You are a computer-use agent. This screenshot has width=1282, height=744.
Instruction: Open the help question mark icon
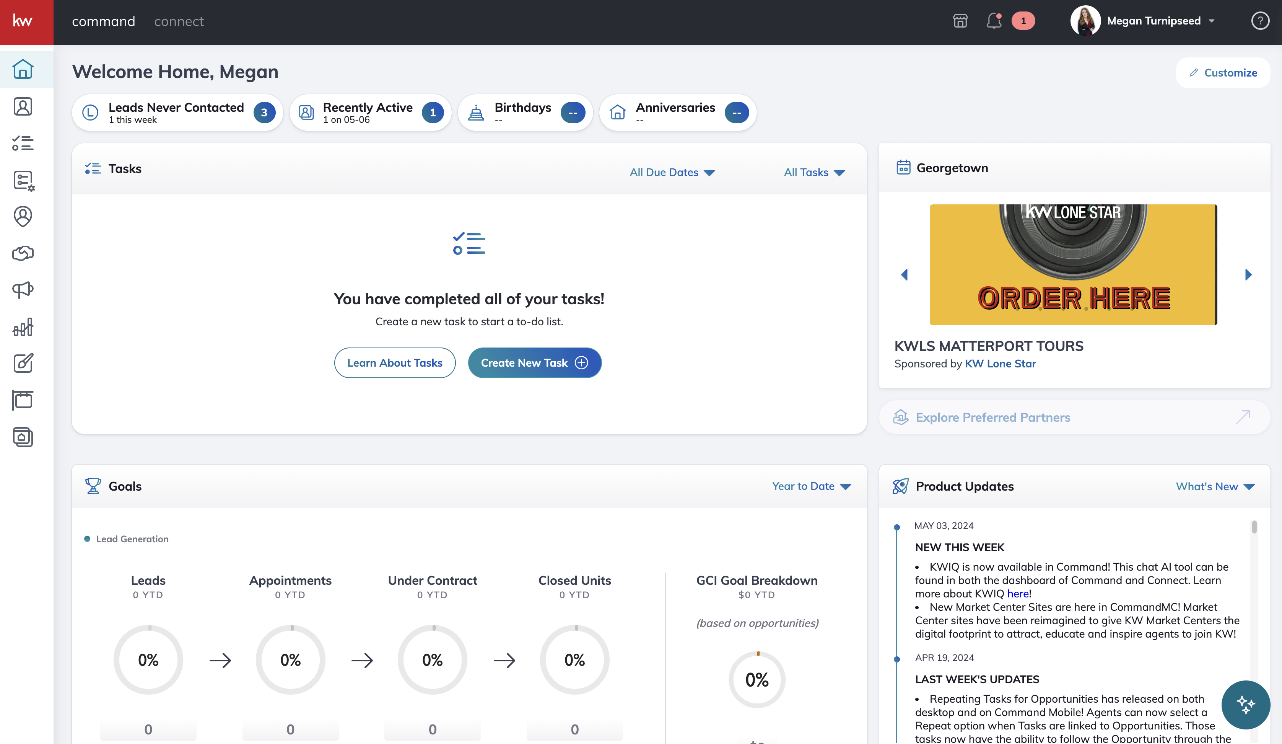(1259, 21)
